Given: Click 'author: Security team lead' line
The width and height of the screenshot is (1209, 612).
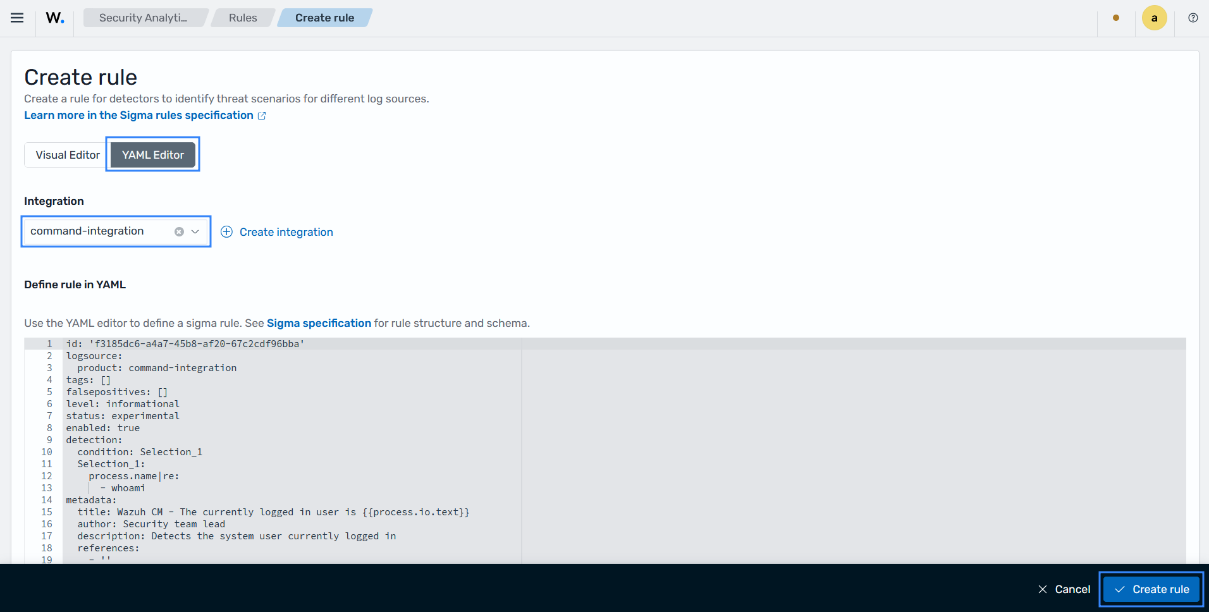Looking at the screenshot, I should coord(151,524).
